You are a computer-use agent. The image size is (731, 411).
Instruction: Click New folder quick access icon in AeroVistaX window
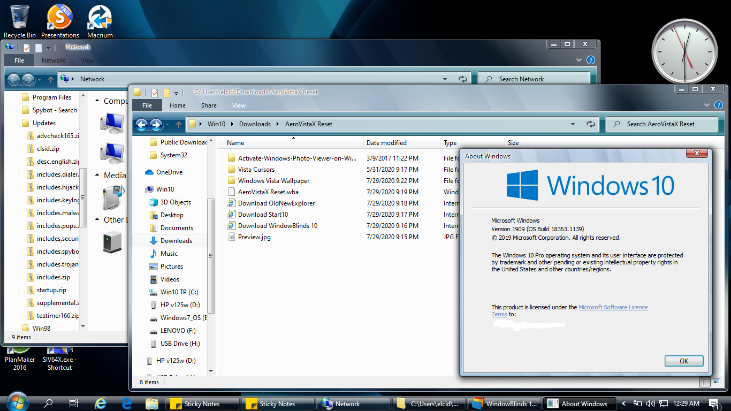[x=166, y=92]
